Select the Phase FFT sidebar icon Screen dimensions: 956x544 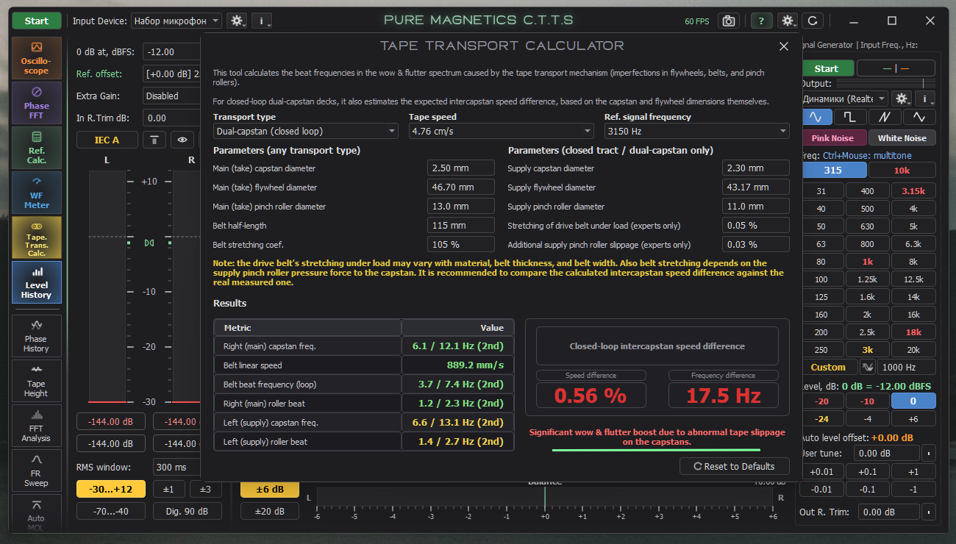tap(36, 102)
